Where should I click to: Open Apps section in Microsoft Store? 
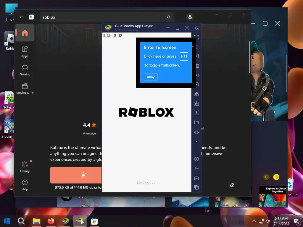pyautogui.click(x=25, y=52)
